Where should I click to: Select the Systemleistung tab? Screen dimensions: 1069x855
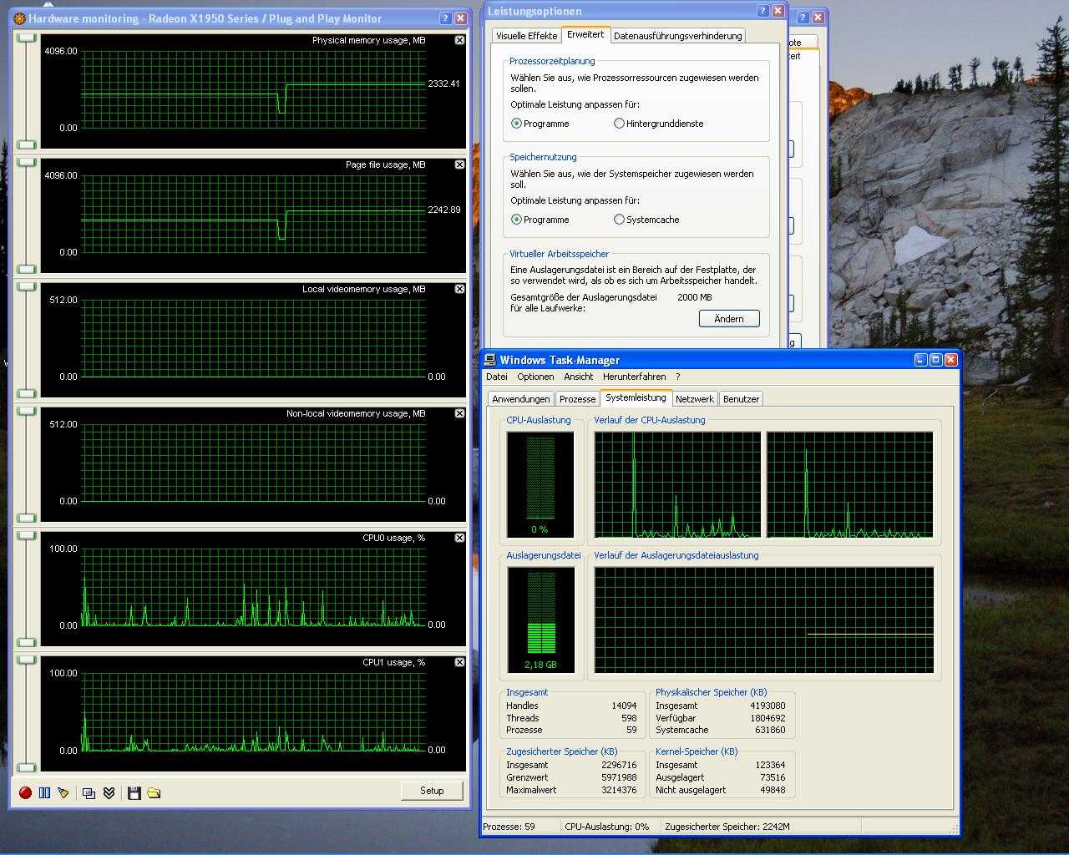(636, 397)
